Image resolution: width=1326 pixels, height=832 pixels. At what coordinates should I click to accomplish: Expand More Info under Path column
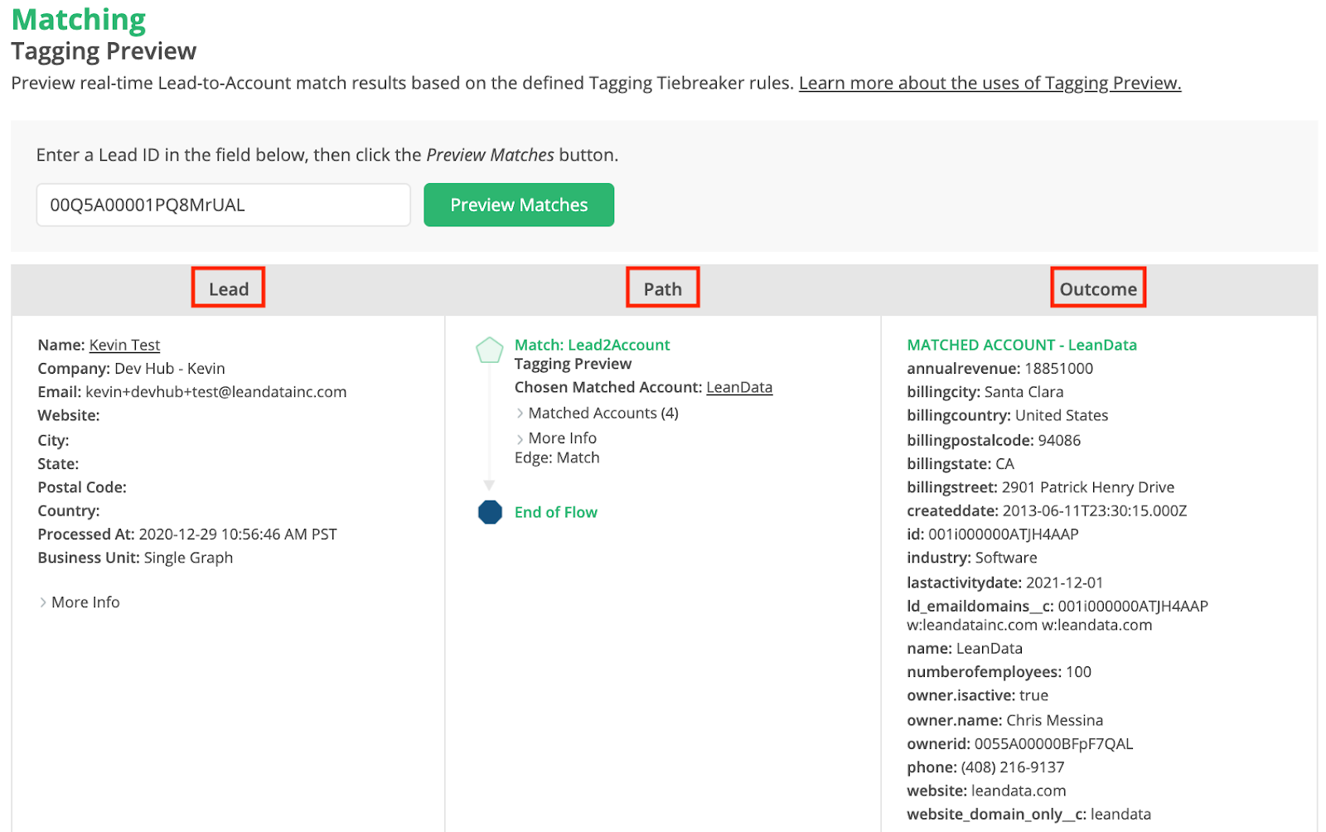556,438
